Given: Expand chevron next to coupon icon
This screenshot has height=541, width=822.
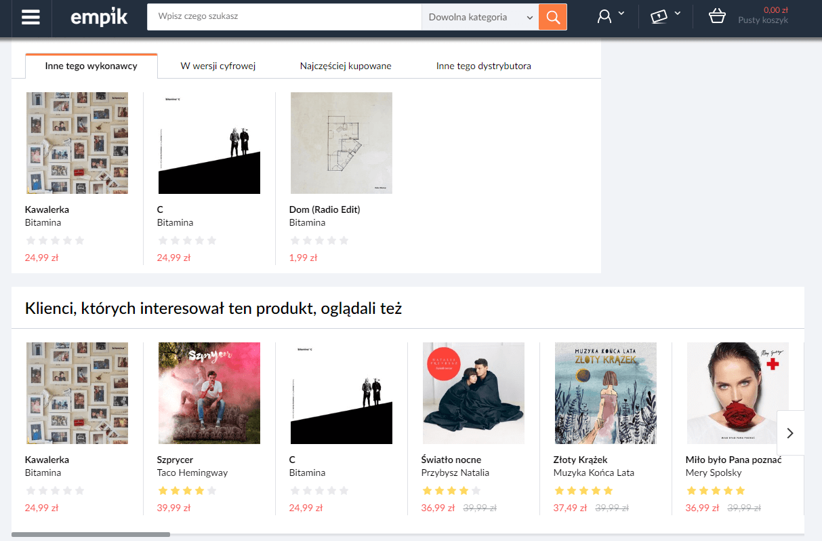Looking at the screenshot, I should coord(677,13).
